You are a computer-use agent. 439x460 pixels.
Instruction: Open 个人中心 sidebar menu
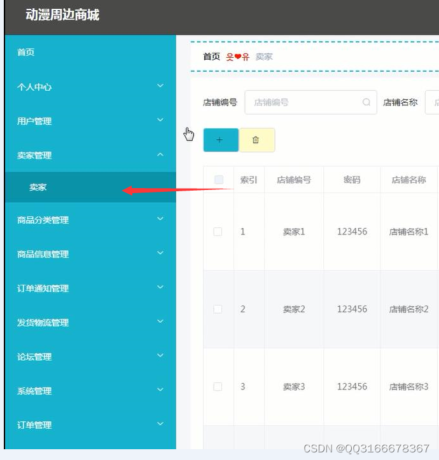(90, 86)
